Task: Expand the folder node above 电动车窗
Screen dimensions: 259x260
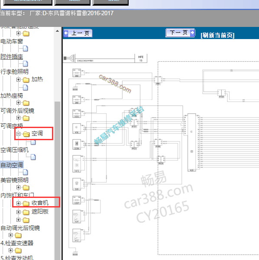Action: tap(18, 33)
